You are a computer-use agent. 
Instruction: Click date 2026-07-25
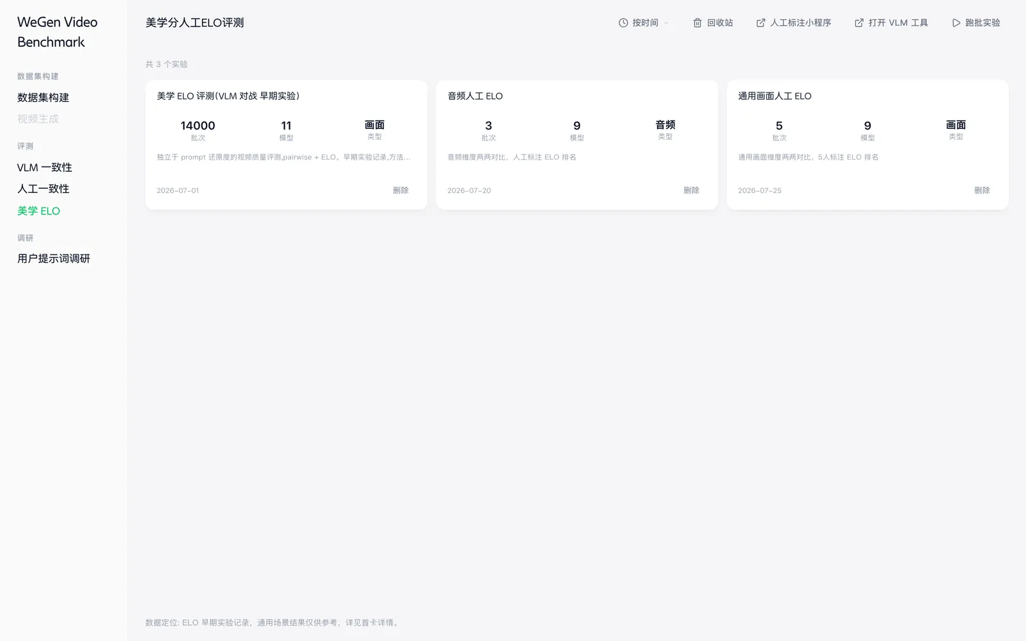pos(760,190)
